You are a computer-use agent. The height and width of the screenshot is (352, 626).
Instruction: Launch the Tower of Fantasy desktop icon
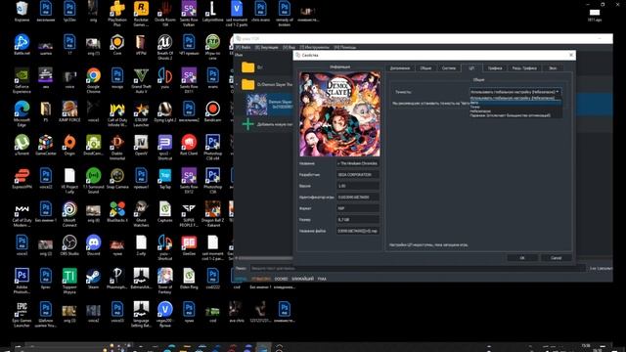coord(165,281)
